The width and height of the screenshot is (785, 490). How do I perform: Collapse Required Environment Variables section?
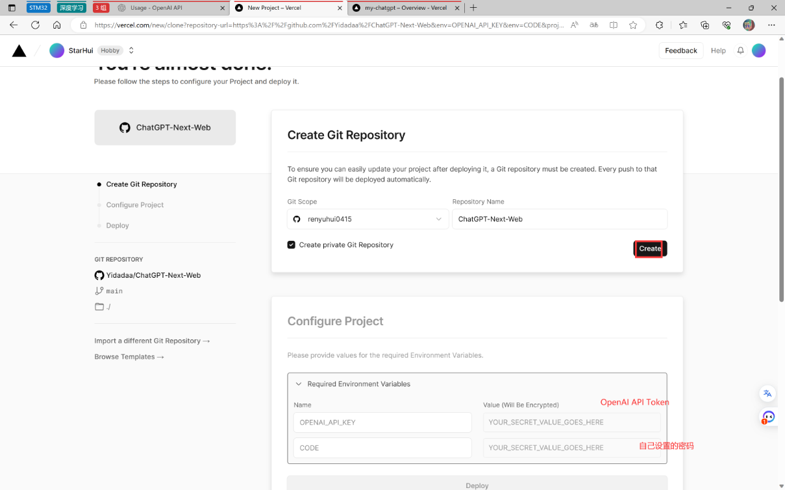(299, 384)
